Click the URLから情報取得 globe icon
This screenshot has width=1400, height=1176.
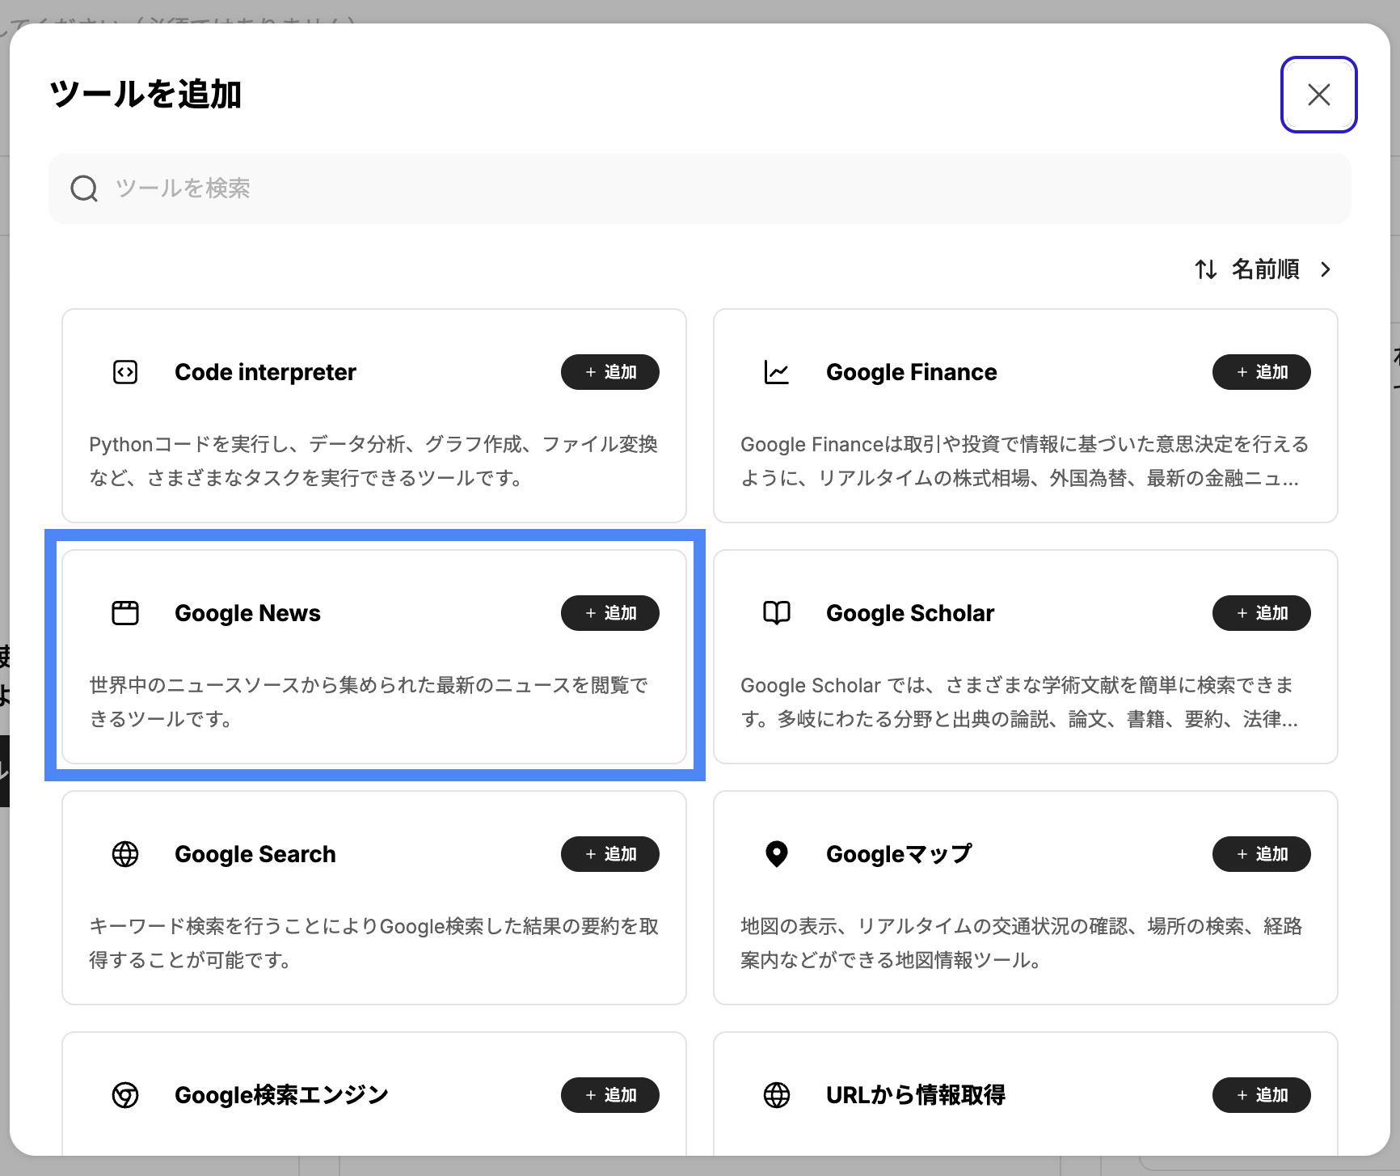pyautogui.click(x=777, y=1095)
